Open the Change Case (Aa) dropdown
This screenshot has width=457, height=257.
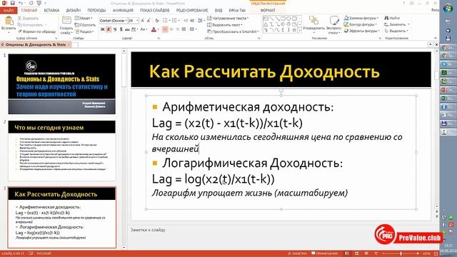coord(144,29)
